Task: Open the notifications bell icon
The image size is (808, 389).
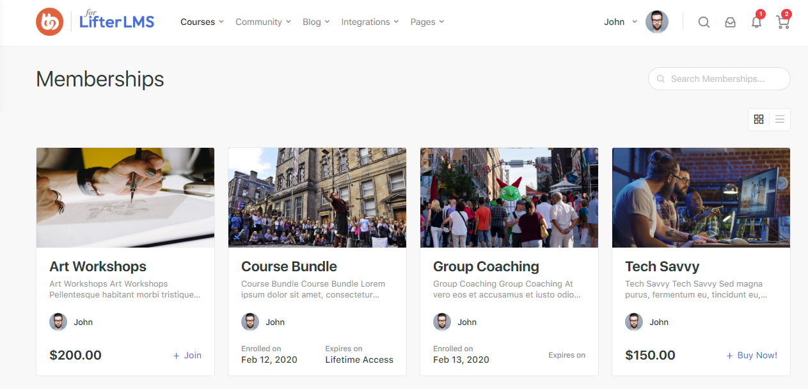Action: pyautogui.click(x=756, y=22)
